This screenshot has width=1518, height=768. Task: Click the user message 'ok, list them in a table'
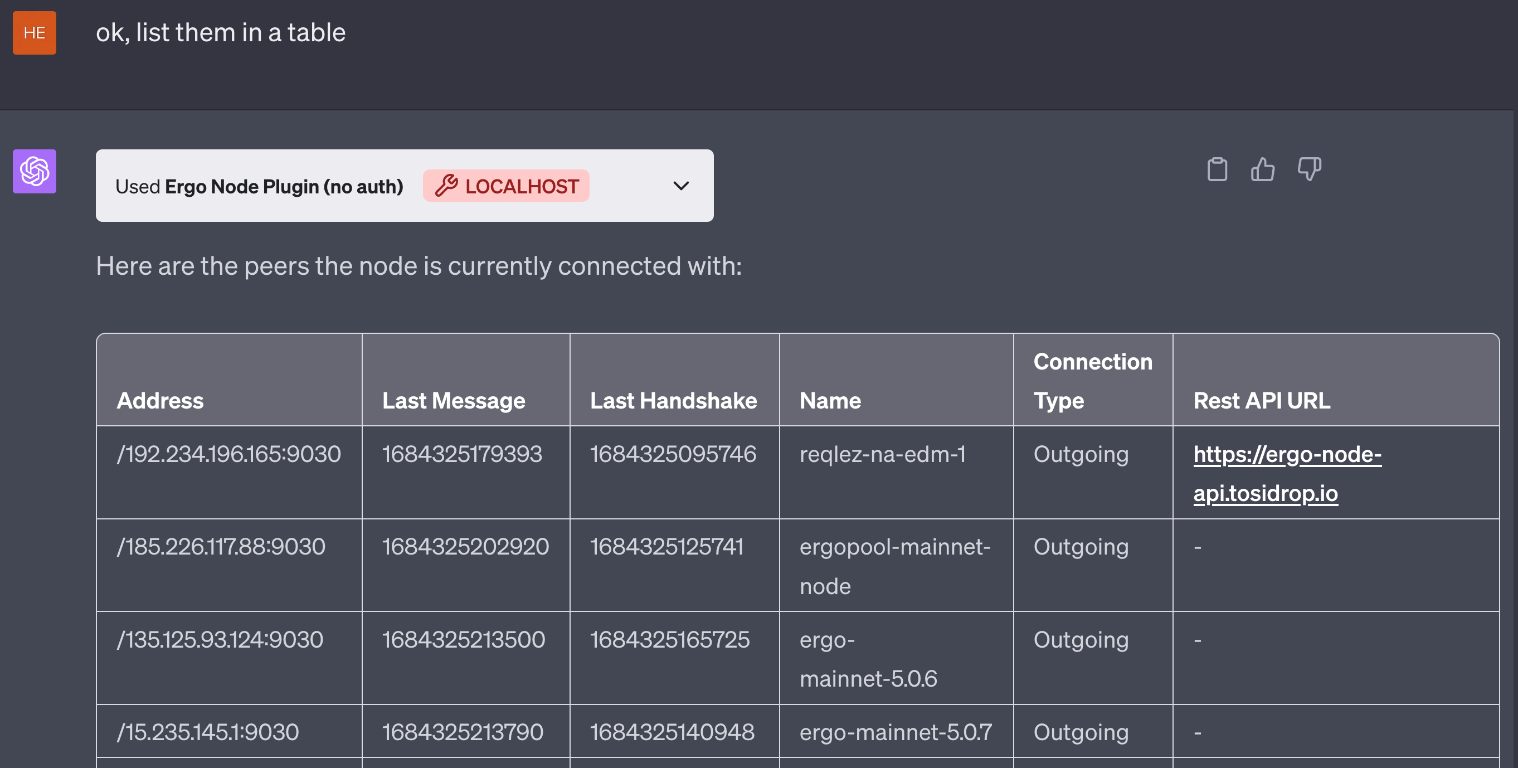(x=221, y=32)
